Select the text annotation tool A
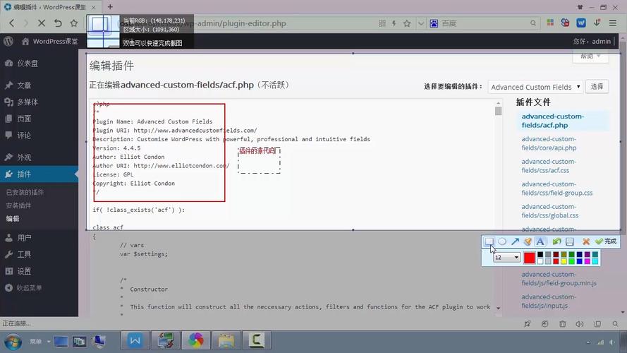Viewport: 627px width, 353px height. pos(540,241)
